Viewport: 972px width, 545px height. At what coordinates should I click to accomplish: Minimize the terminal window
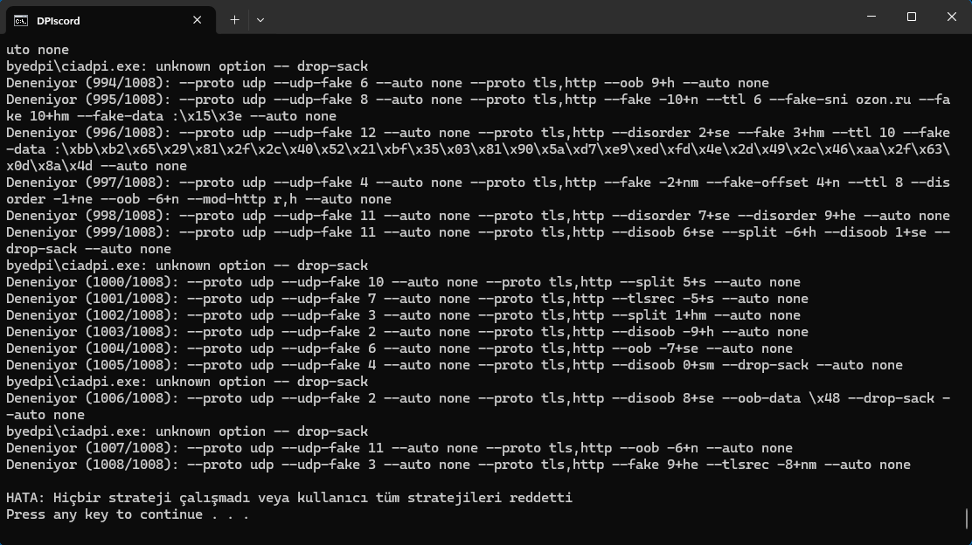coord(871,17)
